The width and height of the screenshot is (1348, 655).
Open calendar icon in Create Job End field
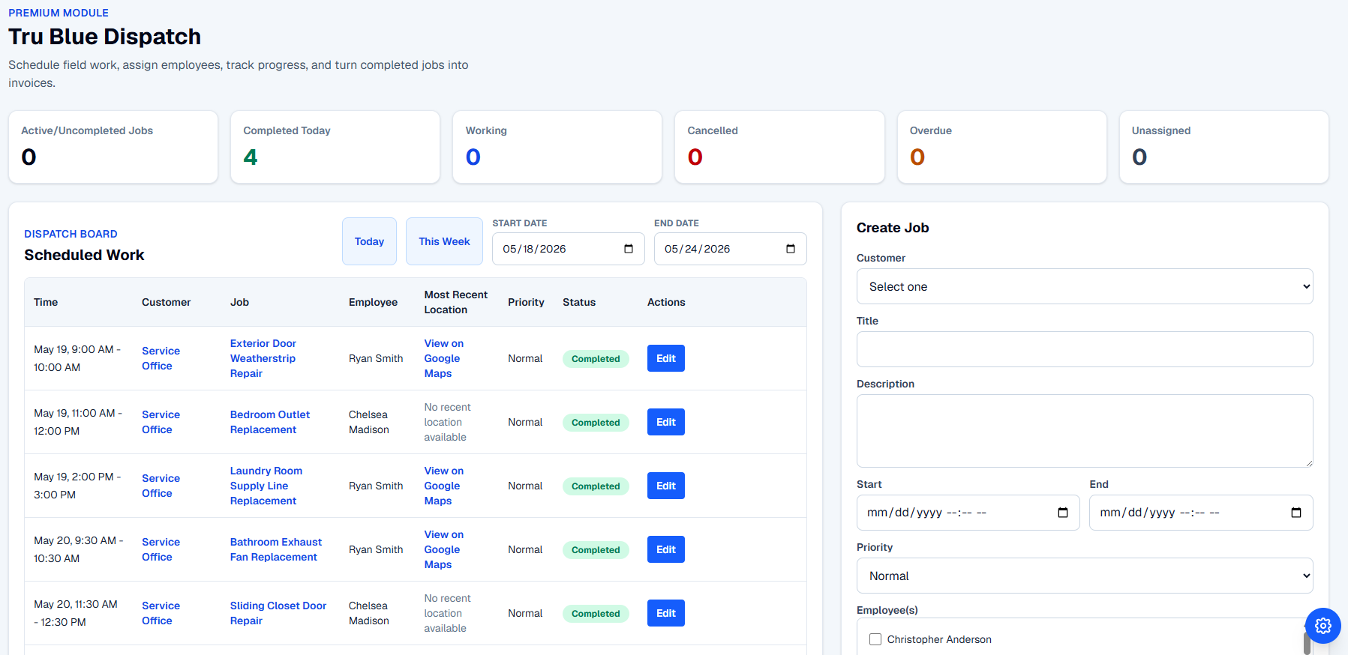click(1296, 513)
